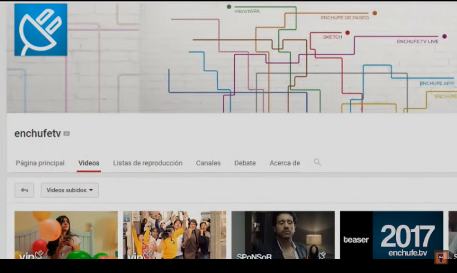Open the Acerca de tab

pyautogui.click(x=285, y=163)
